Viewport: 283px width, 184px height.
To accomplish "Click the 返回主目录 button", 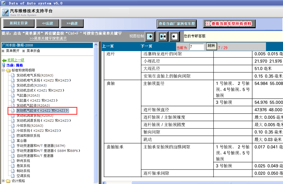I will click(x=19, y=23).
